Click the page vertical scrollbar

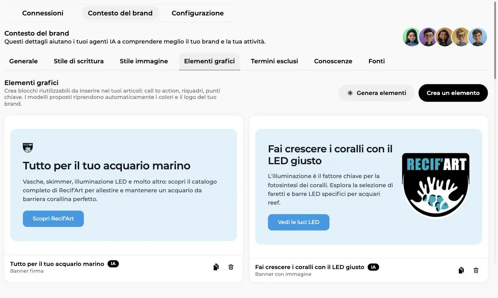tap(496, 40)
